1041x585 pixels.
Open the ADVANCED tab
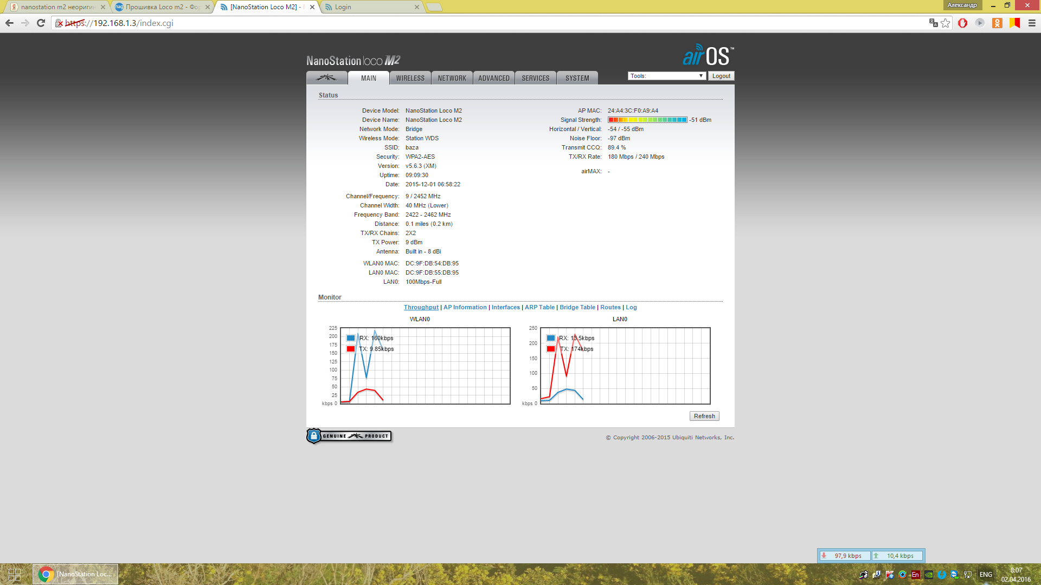click(494, 78)
